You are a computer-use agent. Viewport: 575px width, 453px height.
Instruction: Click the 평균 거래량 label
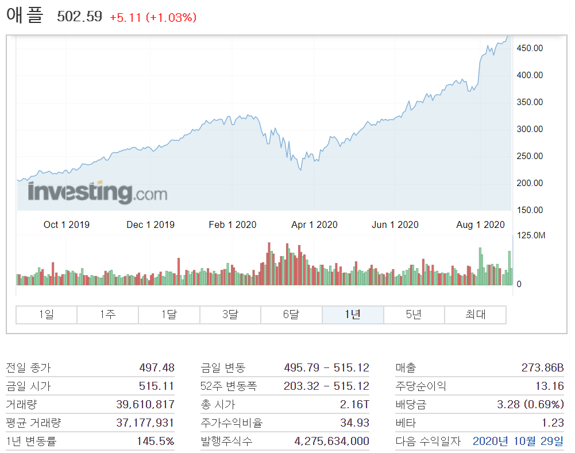(x=33, y=423)
